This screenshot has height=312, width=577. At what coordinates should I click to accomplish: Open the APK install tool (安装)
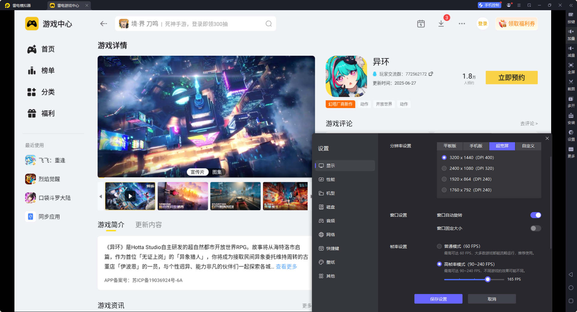click(x=571, y=118)
